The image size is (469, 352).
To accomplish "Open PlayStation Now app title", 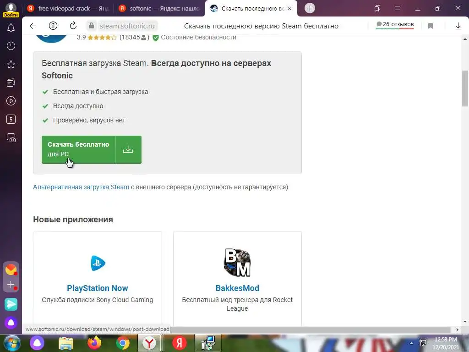I will pos(97,288).
